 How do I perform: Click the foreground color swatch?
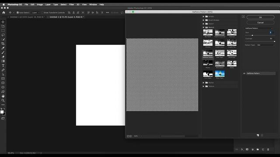pos(2,112)
